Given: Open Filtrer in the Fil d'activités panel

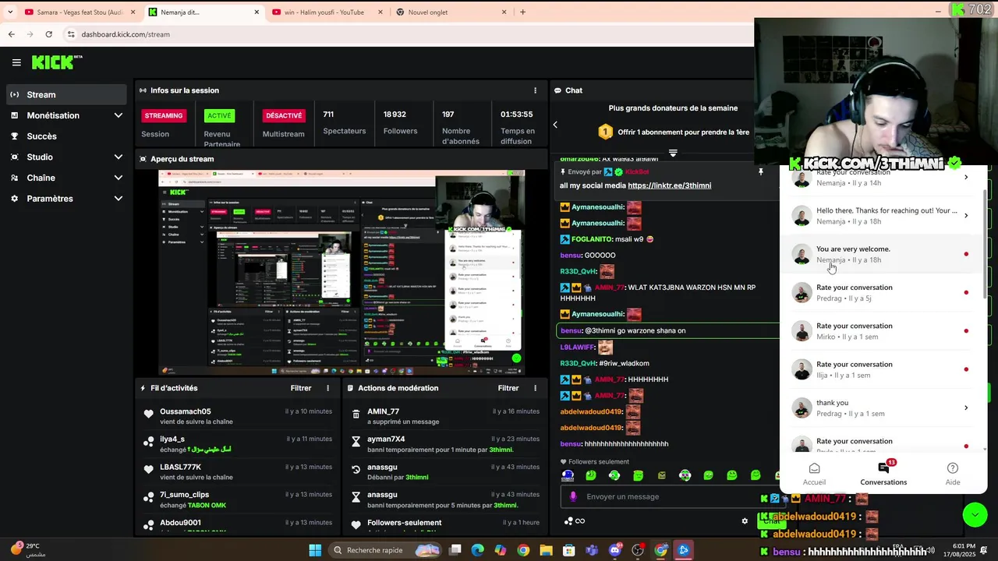Looking at the screenshot, I should tap(301, 388).
